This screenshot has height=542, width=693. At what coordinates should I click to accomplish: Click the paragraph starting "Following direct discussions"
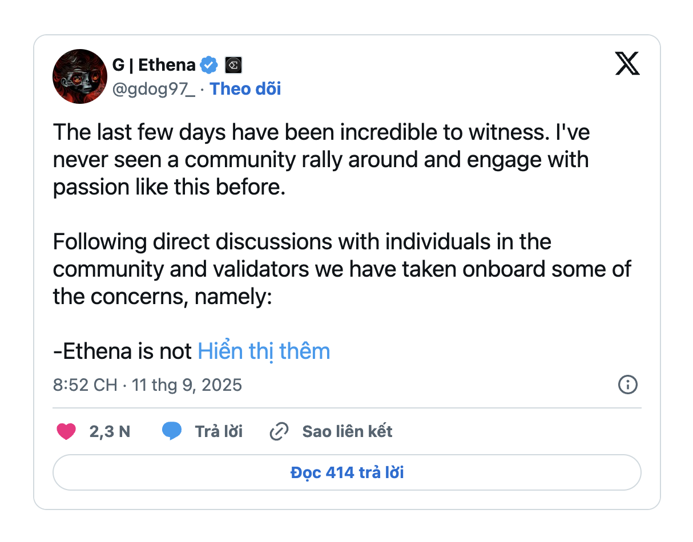(341, 269)
